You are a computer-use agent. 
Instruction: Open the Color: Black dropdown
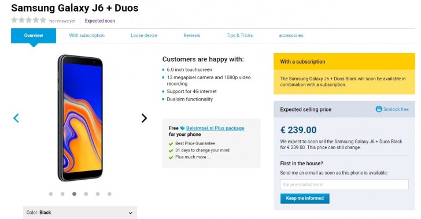coord(80,213)
